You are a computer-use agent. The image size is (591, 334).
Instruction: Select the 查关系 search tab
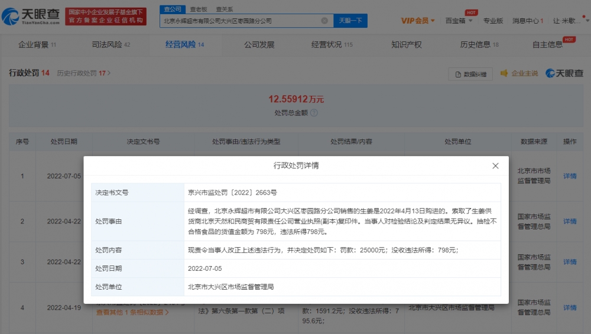click(x=224, y=9)
